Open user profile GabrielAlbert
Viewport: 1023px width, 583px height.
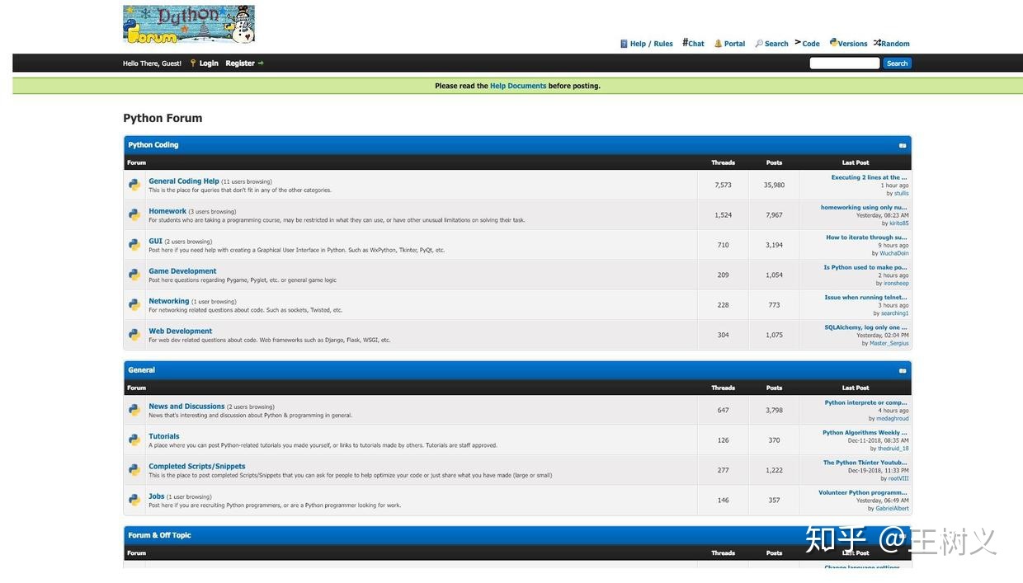tap(892, 508)
